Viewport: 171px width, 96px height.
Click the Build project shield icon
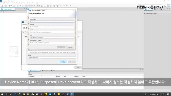point(10,6)
